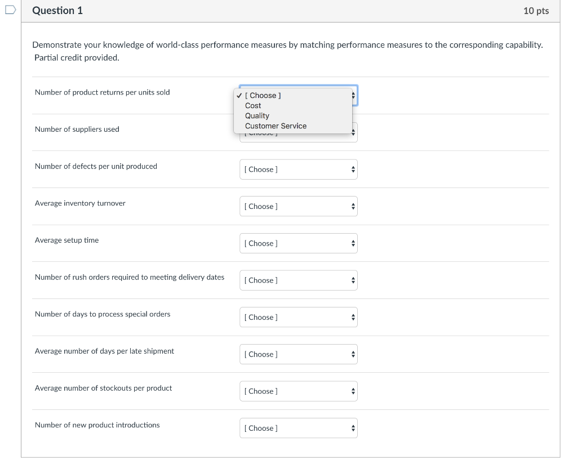Expand dropdown for days to process special orders
This screenshot has height=464, width=577.
click(x=299, y=317)
